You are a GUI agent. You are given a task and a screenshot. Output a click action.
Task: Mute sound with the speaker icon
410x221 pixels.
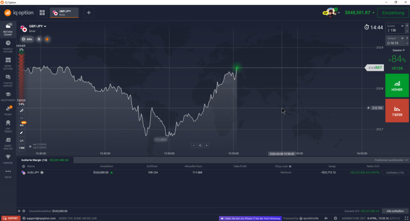(x=326, y=218)
